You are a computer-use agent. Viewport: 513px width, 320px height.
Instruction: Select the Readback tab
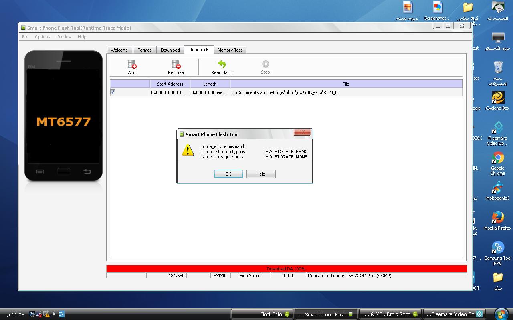(x=199, y=50)
